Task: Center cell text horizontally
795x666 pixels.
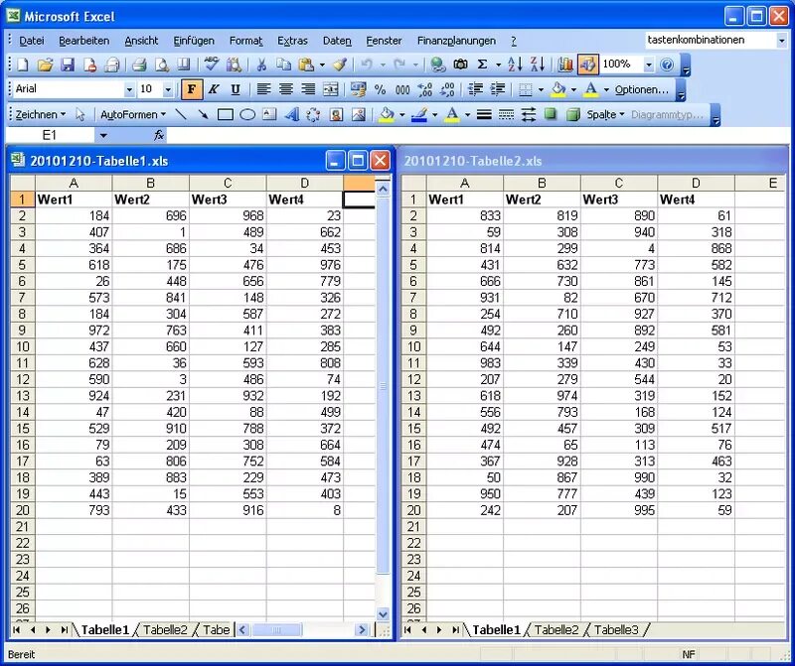Action: click(x=286, y=89)
